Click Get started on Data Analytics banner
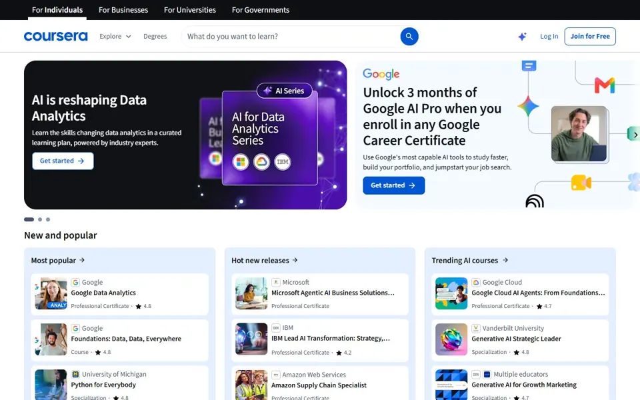 tap(63, 161)
